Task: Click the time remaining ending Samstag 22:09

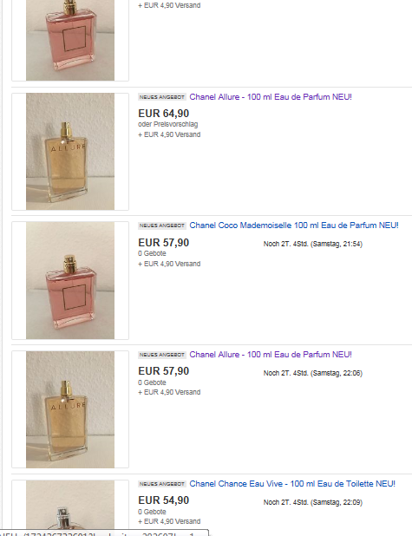Action: coord(313,502)
